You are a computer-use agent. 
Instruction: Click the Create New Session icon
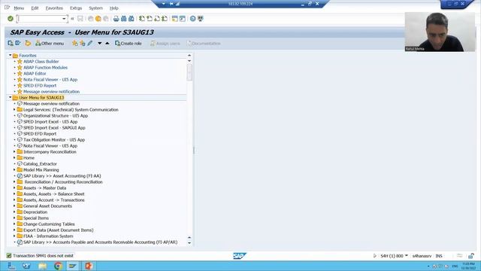175,19
